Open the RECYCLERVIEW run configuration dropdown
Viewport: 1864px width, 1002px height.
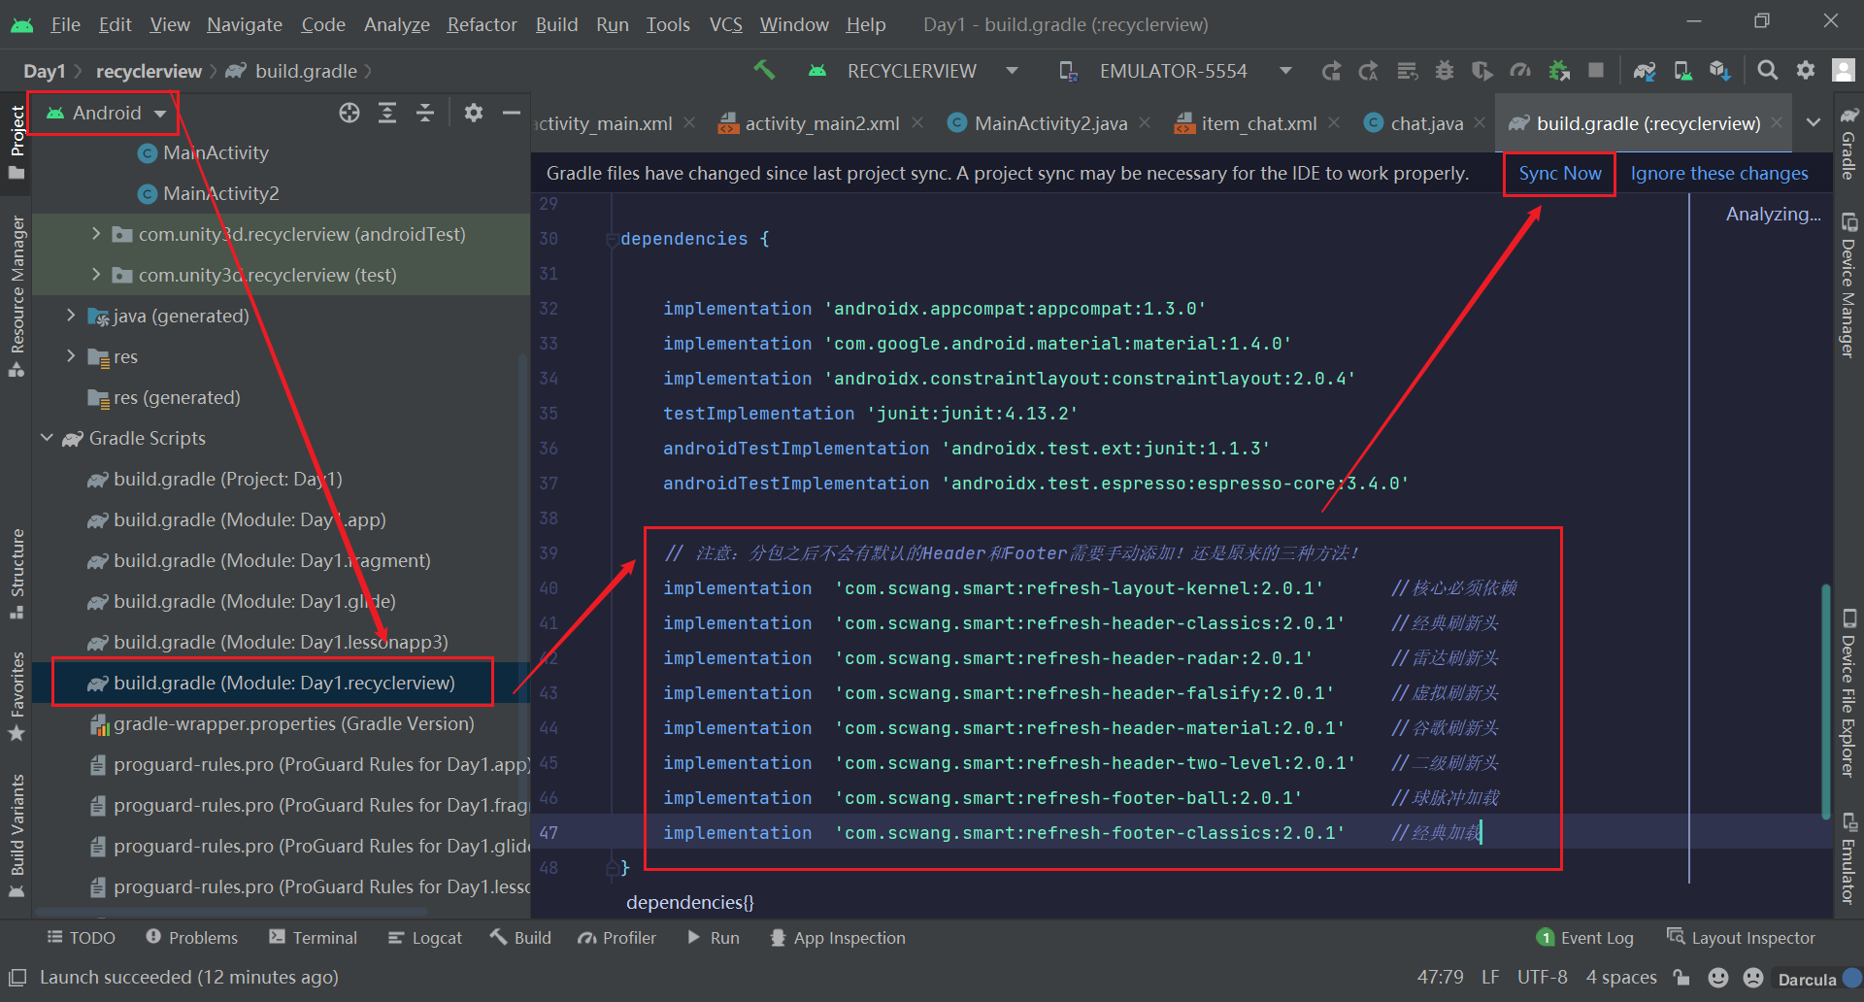click(1012, 70)
